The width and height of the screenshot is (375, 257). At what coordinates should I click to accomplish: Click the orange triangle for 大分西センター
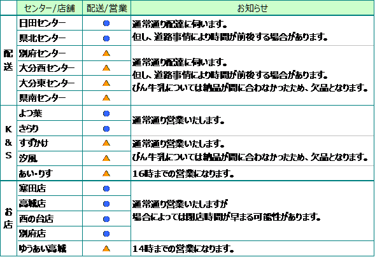[x=106, y=68]
